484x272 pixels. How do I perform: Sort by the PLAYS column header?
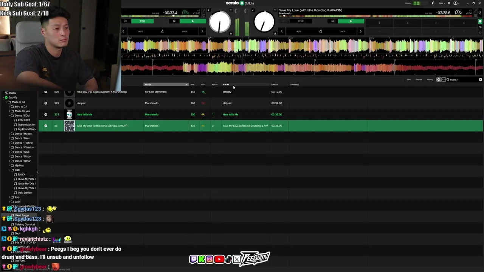[x=215, y=85]
